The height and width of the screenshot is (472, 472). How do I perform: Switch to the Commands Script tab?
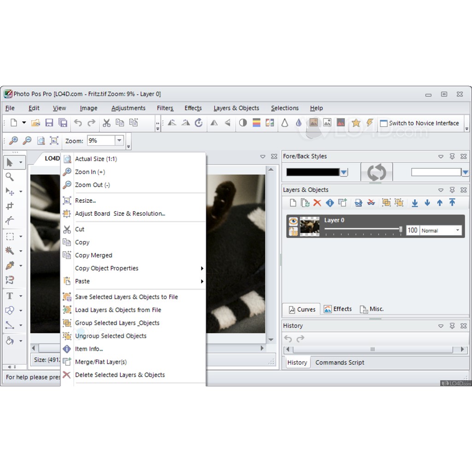340,362
